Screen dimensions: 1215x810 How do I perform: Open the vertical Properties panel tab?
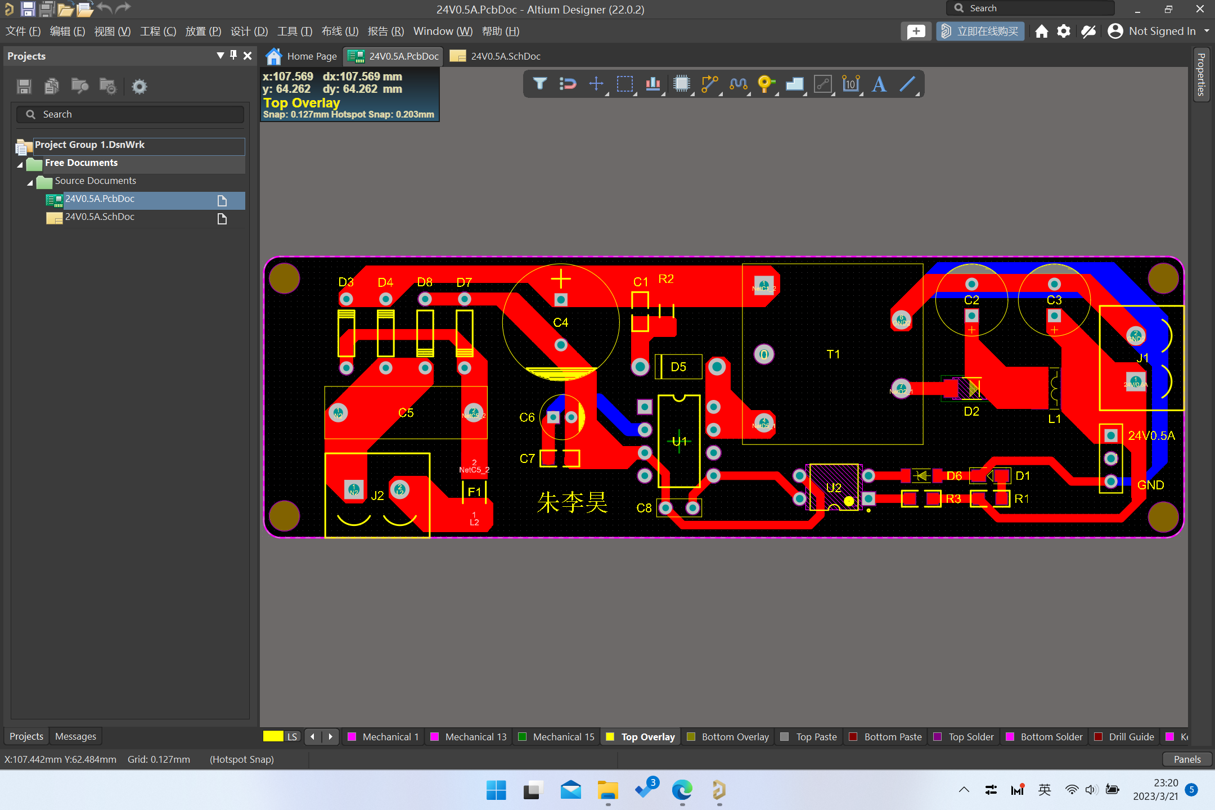point(1201,74)
